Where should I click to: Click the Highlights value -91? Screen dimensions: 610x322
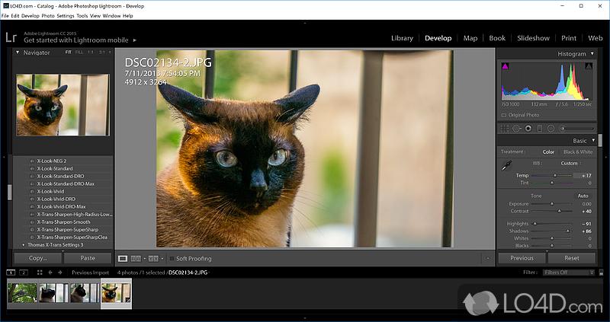(x=586, y=224)
